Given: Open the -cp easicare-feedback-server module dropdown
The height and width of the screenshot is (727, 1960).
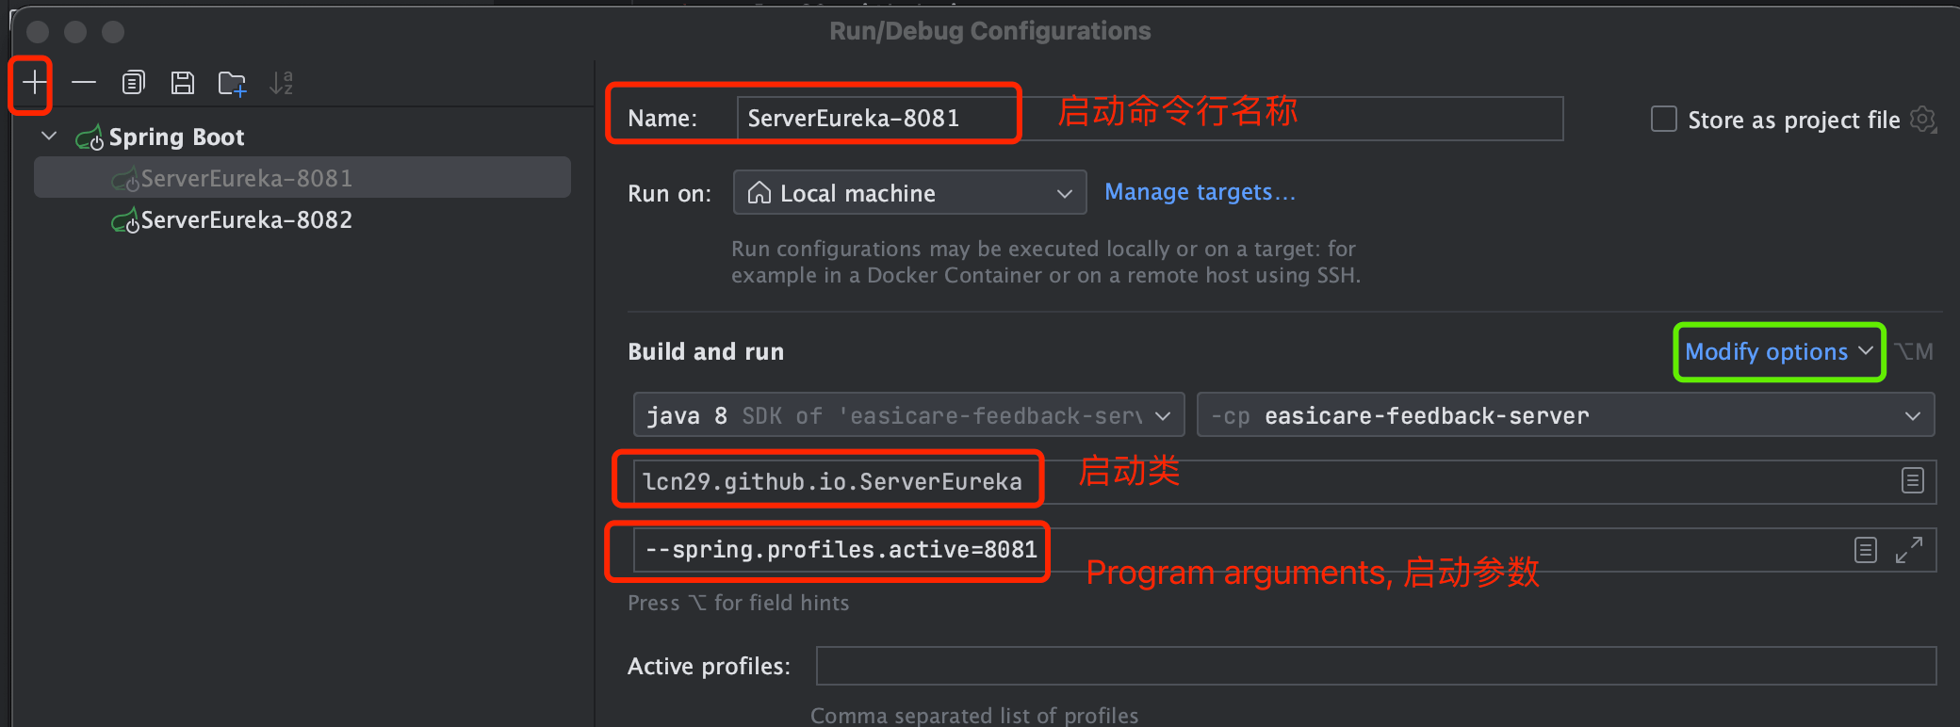Looking at the screenshot, I should [1565, 415].
